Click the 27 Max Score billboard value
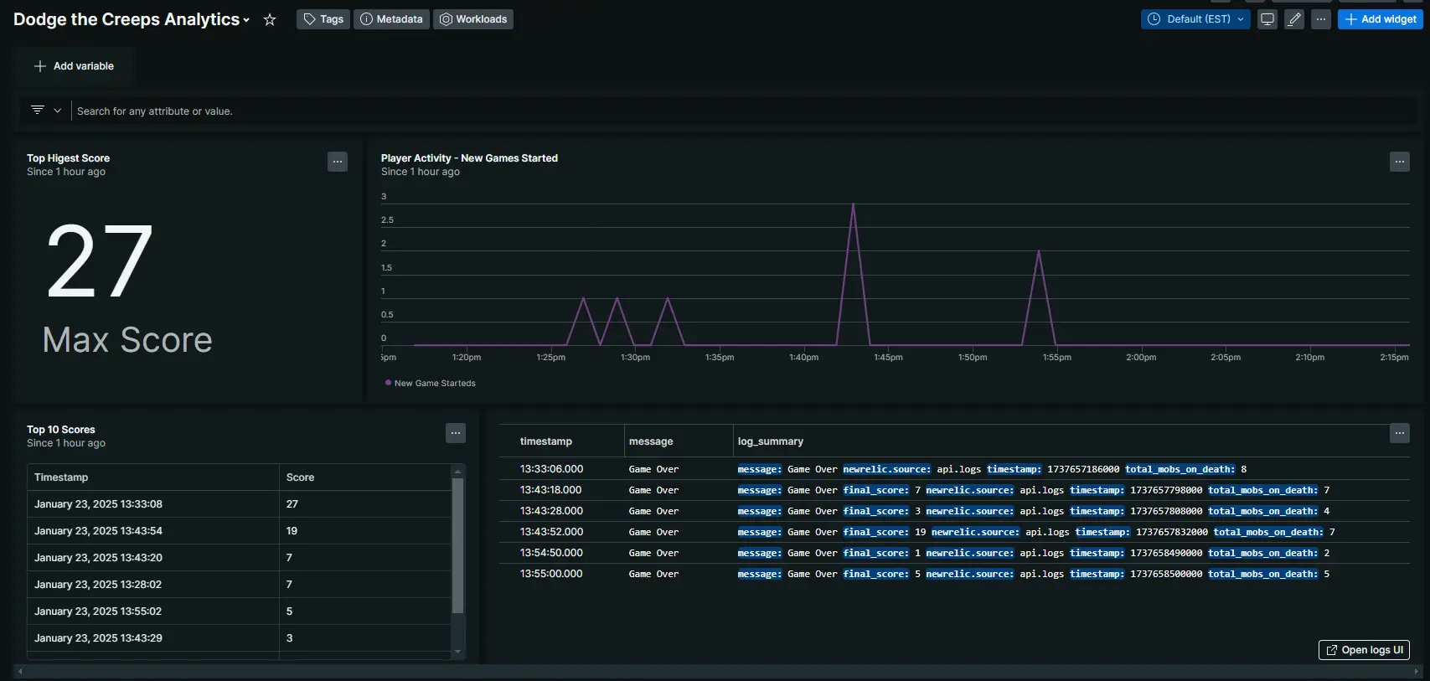Viewport: 1430px width, 681px height. pos(100,262)
